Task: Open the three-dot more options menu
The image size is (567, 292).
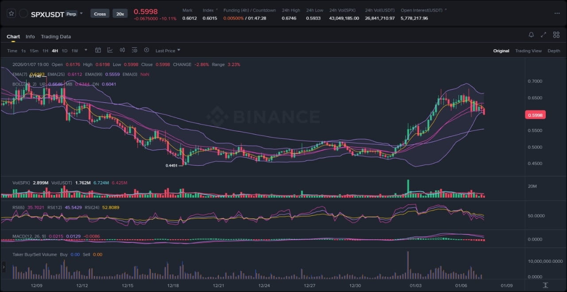Action: coord(557,13)
